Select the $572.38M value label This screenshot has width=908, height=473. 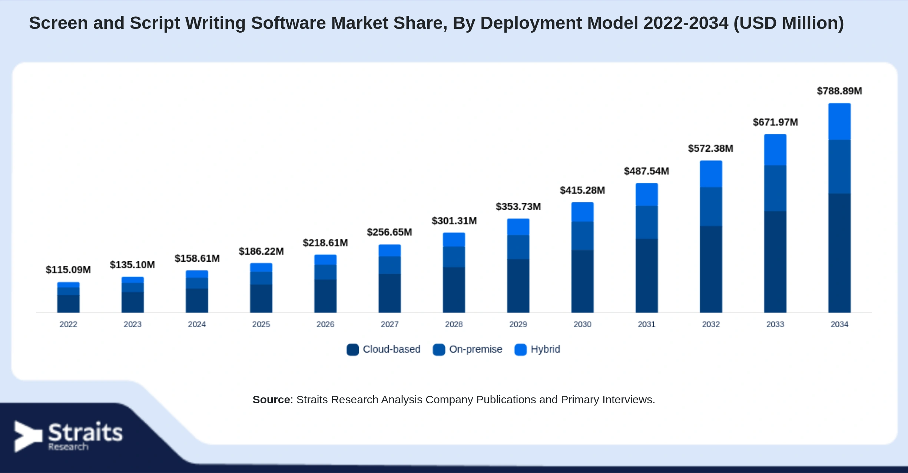pyautogui.click(x=711, y=148)
